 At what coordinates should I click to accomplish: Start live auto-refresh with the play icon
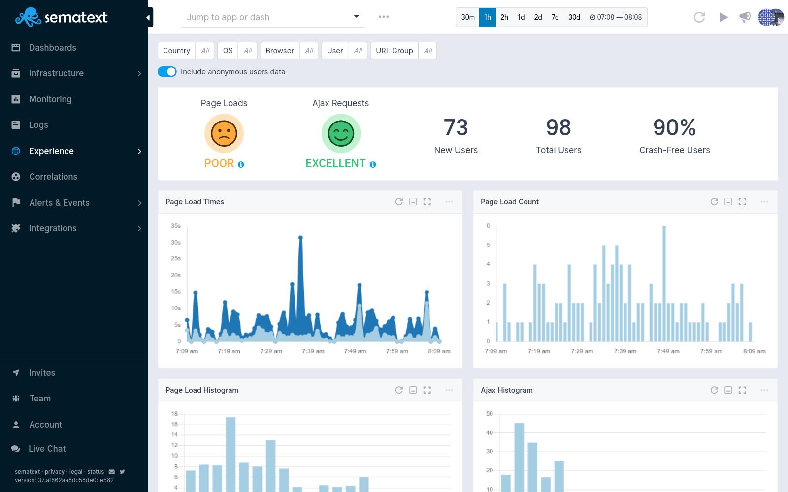tap(723, 17)
